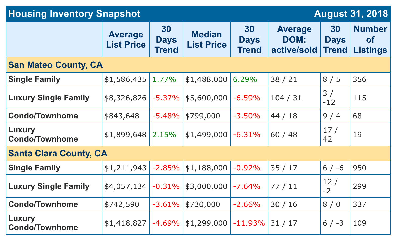Select the 104 / 31 average DOM cell

tap(286, 98)
